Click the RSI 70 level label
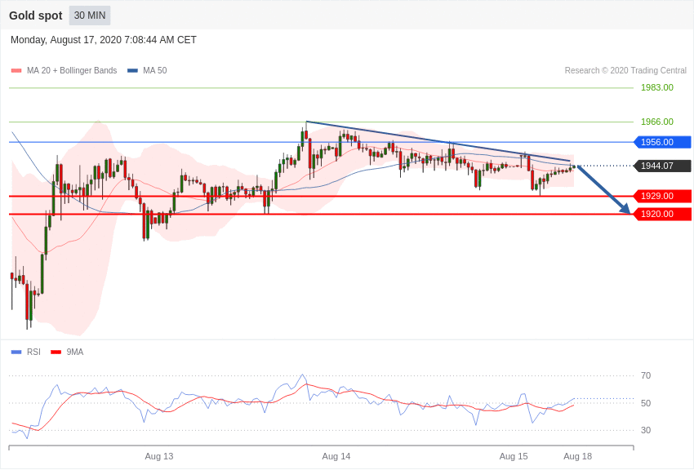Viewport: 694px width, 470px height. click(646, 376)
